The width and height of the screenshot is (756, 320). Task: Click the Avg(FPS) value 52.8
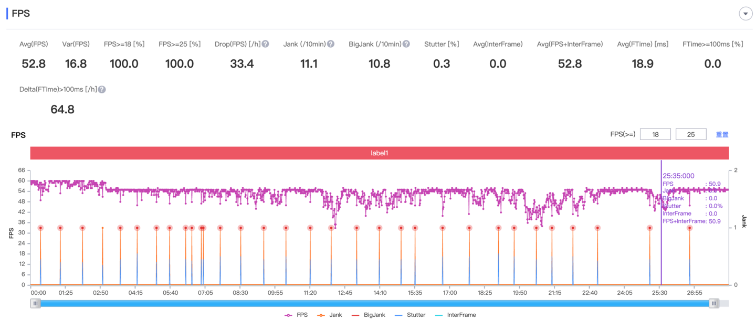tap(34, 64)
